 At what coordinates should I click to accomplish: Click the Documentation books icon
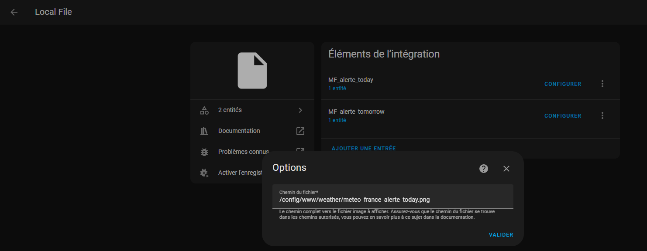coord(204,131)
